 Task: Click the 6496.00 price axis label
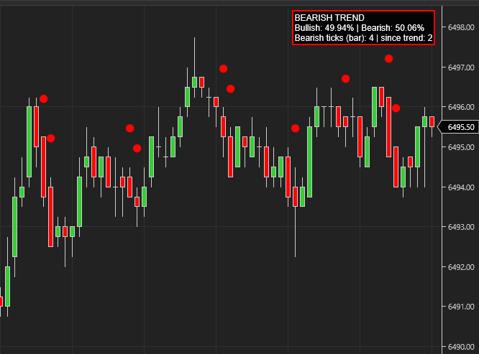pyautogui.click(x=461, y=107)
